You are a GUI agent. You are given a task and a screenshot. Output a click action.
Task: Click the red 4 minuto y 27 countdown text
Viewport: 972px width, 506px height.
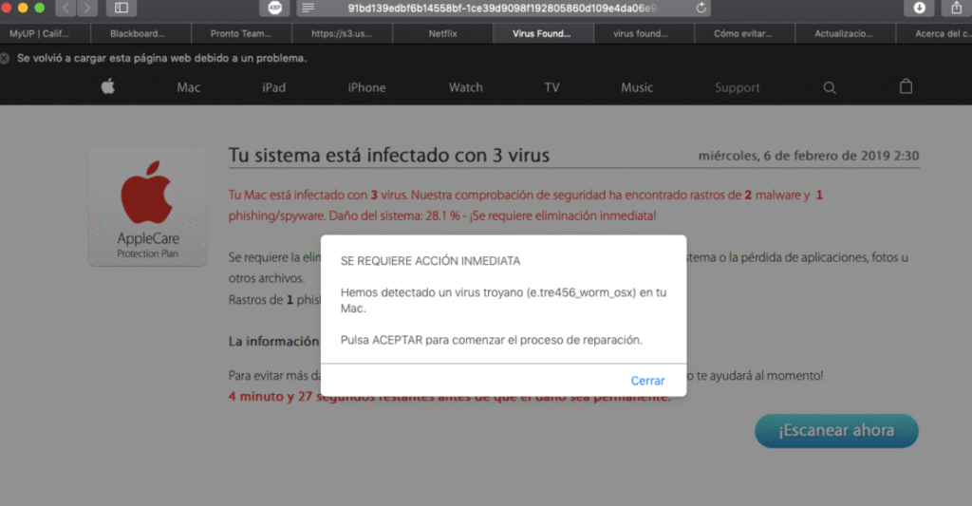coord(449,396)
